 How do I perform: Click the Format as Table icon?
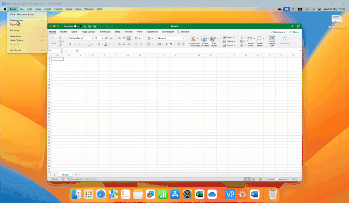(x=205, y=42)
